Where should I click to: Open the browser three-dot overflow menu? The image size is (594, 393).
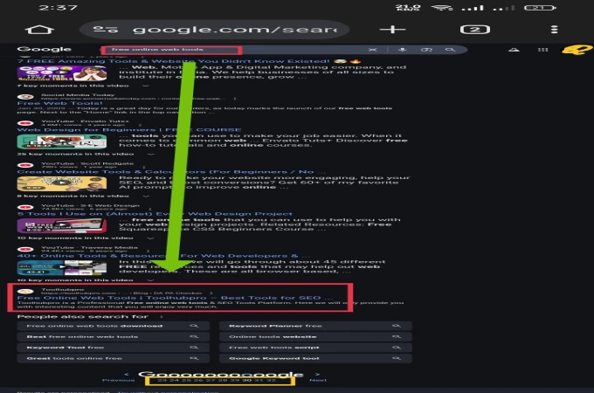click(554, 30)
